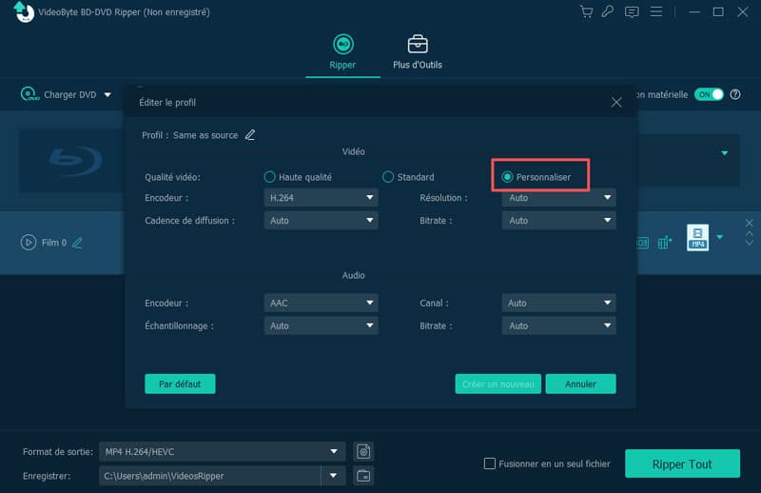761x493 pixels.
Task: Click pencil icon to rename profile
Action: 250,135
